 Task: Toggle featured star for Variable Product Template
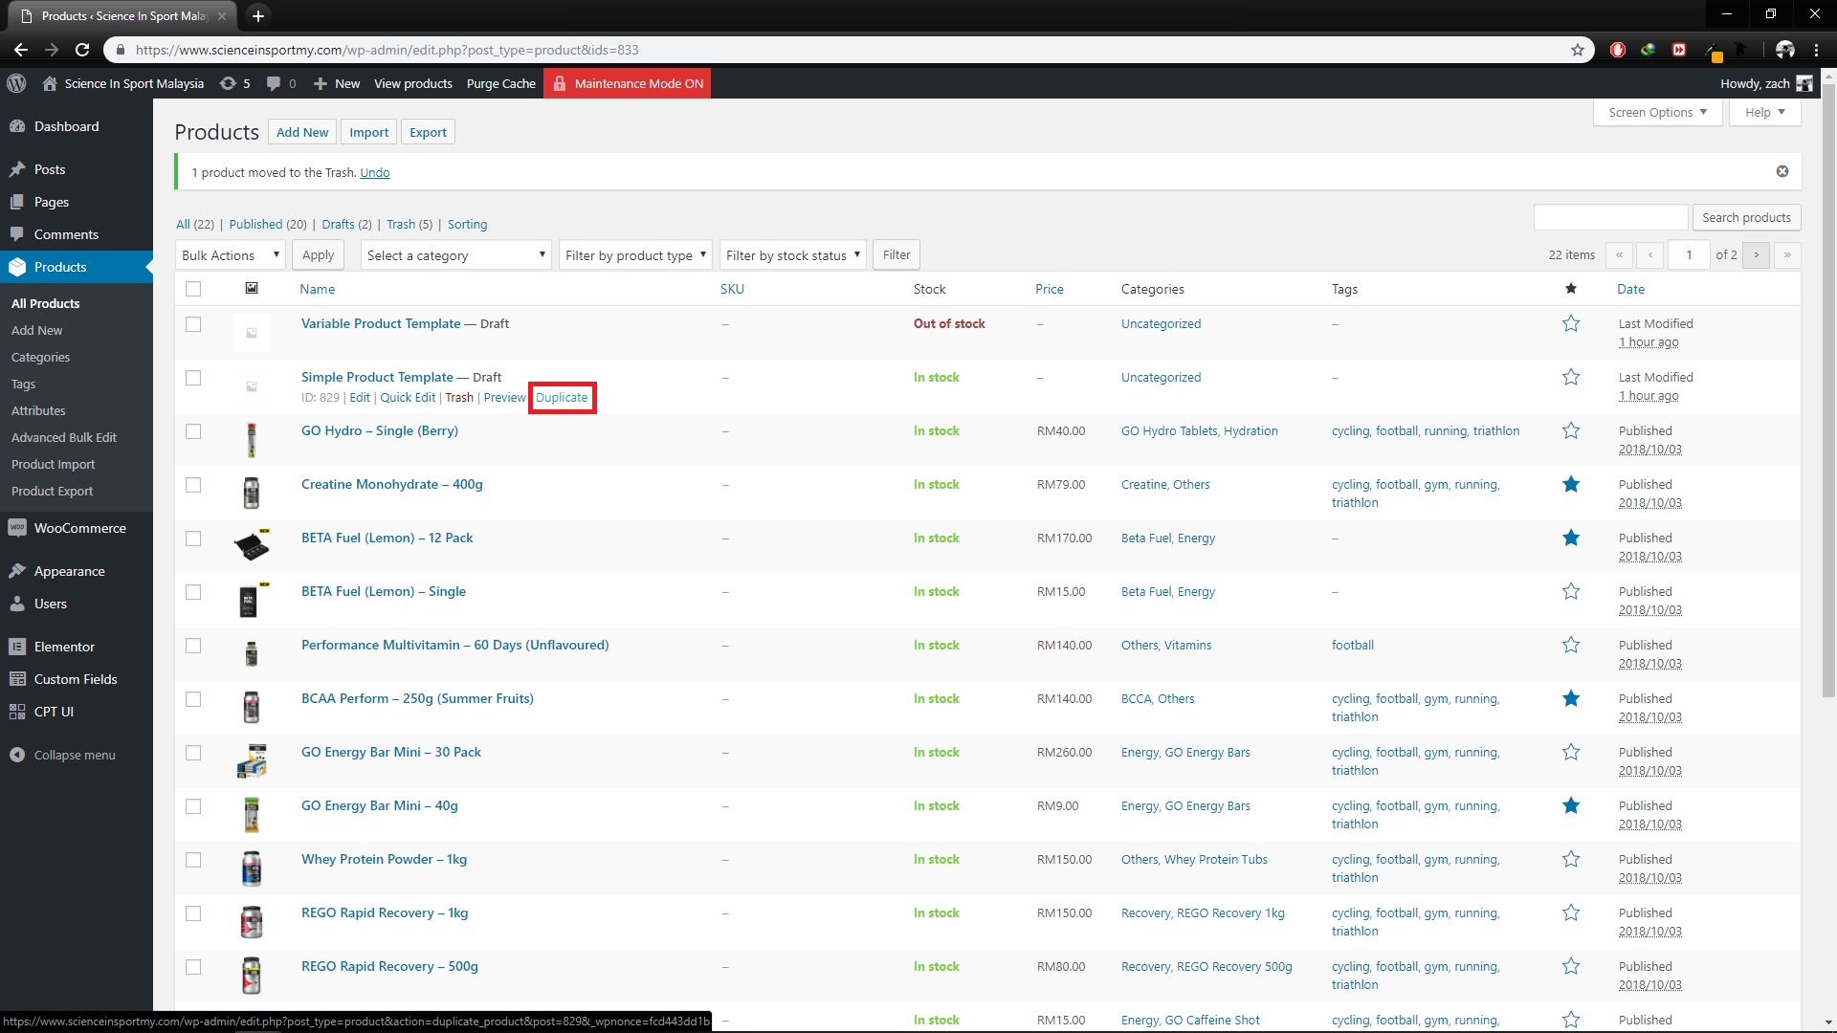coord(1571,323)
